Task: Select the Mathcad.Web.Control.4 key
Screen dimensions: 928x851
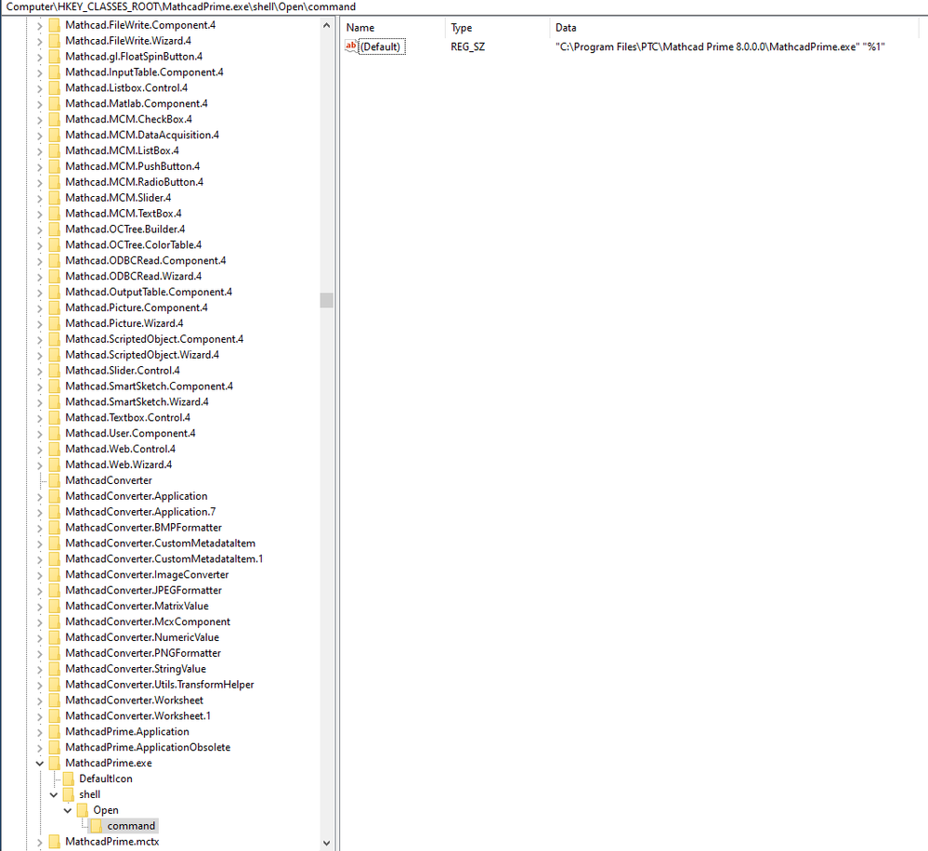Action: pyautogui.click(x=120, y=449)
